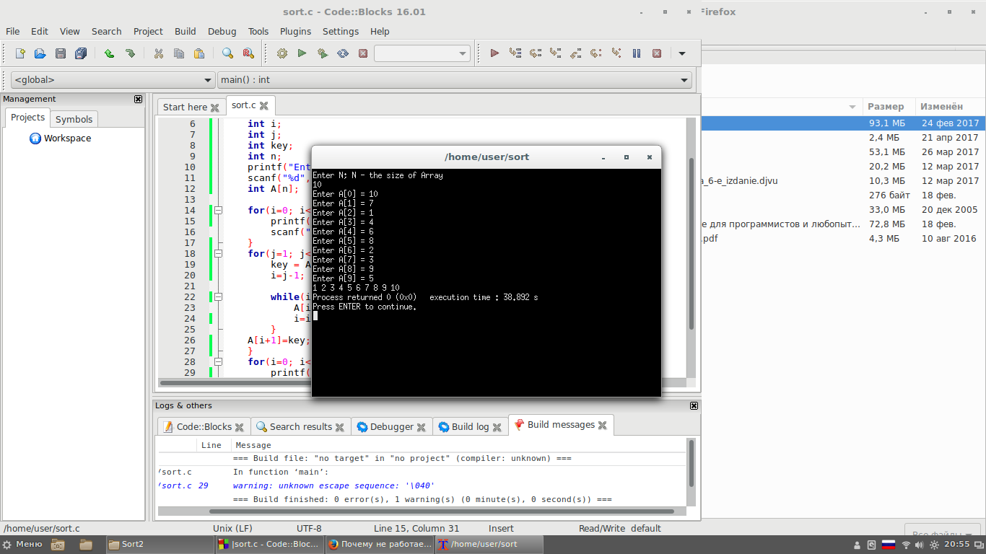Paste clipboard using the toolbar icon
986x554 pixels.
[199, 53]
